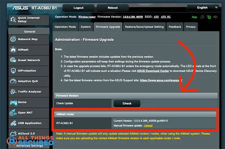
Task: Switch to the Privacy tab
Action: click(x=191, y=27)
